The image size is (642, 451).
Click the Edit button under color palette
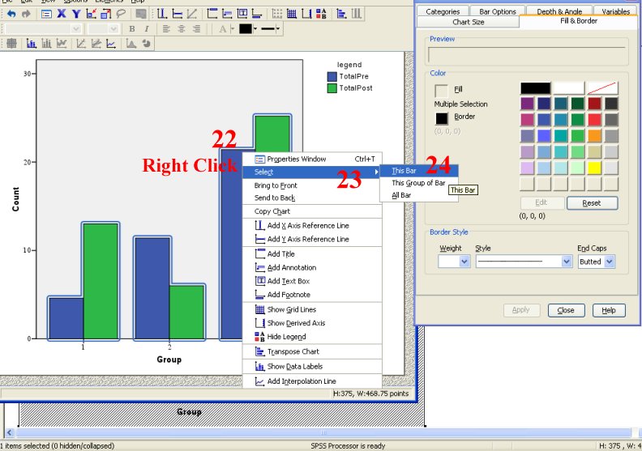(541, 202)
